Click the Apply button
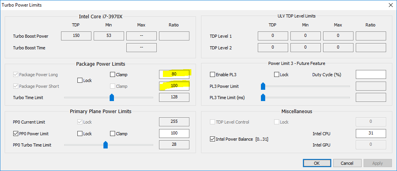397x171 pixels. pos(377,163)
